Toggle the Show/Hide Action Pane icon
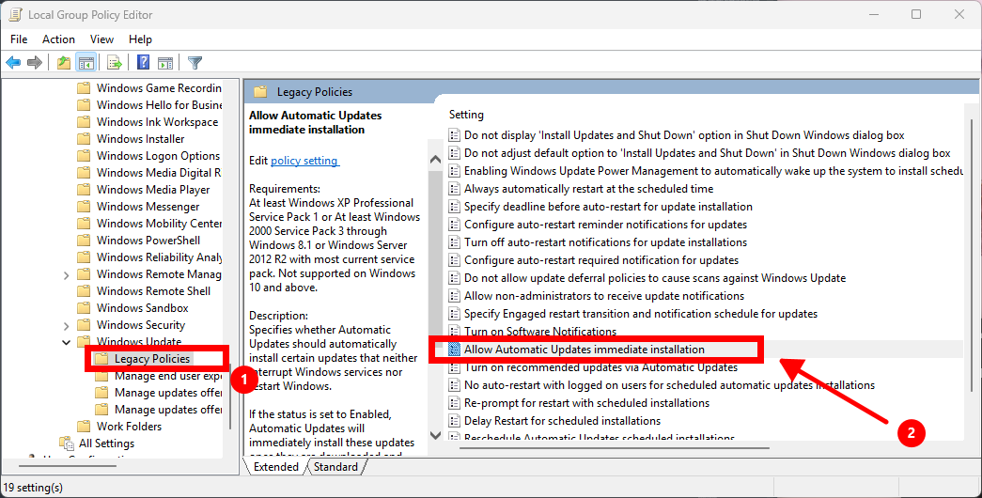Screen dimensions: 982x498 165,63
